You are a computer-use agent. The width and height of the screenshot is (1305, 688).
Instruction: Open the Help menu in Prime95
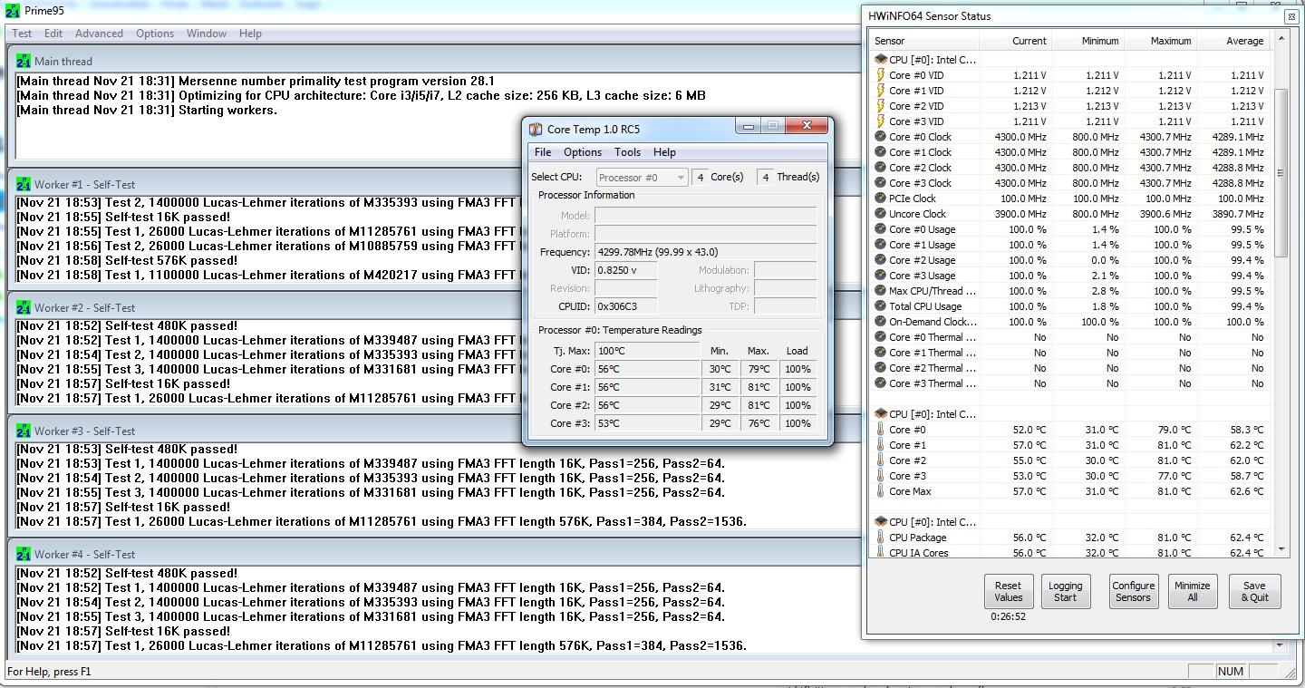(x=250, y=34)
